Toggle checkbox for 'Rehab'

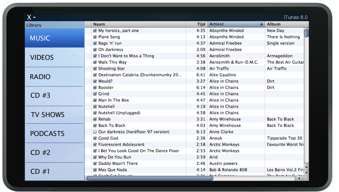(x=95, y=119)
